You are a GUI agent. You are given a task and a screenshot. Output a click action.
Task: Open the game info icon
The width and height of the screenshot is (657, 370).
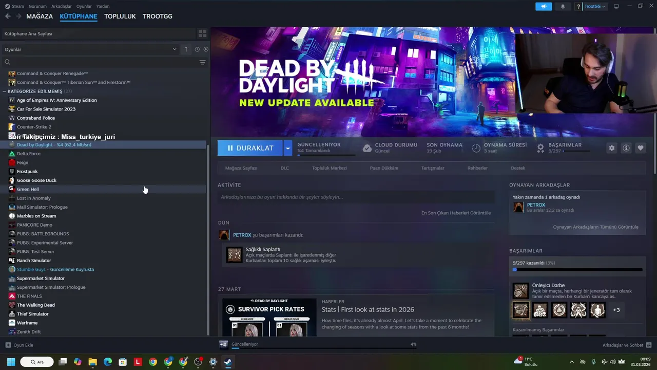(x=626, y=148)
